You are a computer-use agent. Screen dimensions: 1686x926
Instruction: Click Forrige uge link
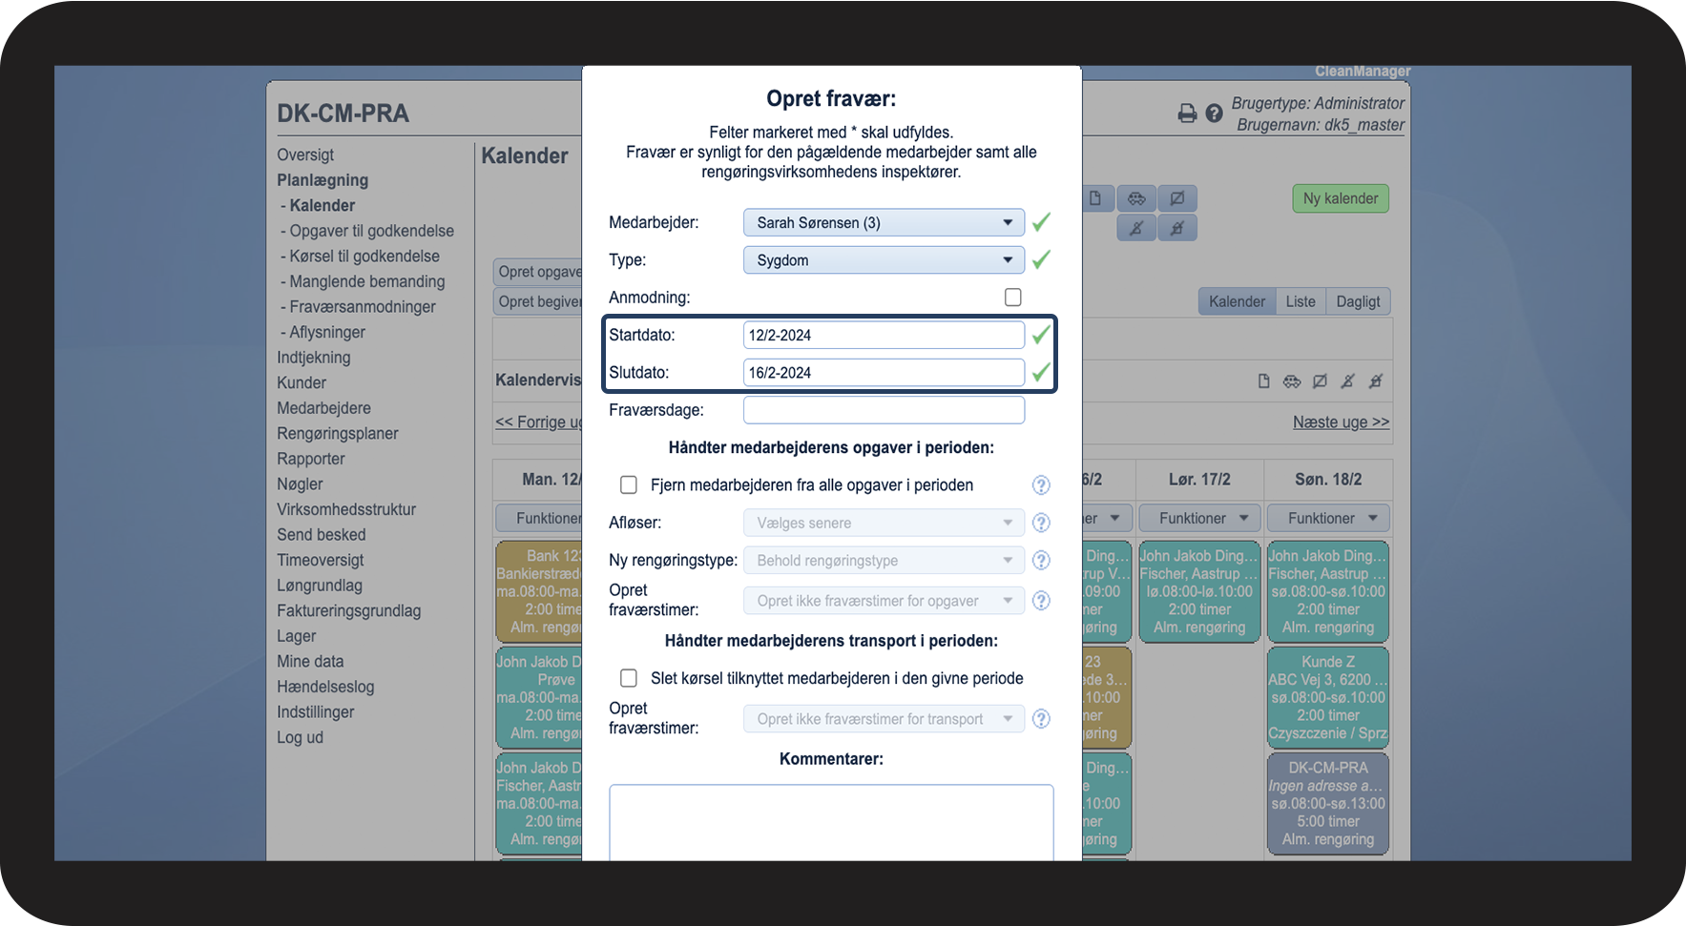click(539, 422)
